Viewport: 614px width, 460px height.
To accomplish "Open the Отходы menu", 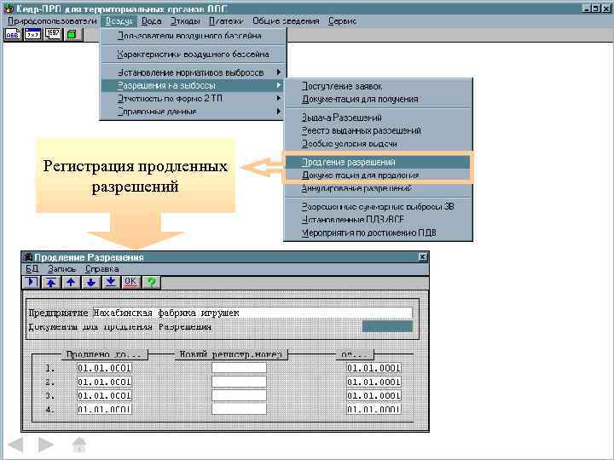I will [185, 21].
